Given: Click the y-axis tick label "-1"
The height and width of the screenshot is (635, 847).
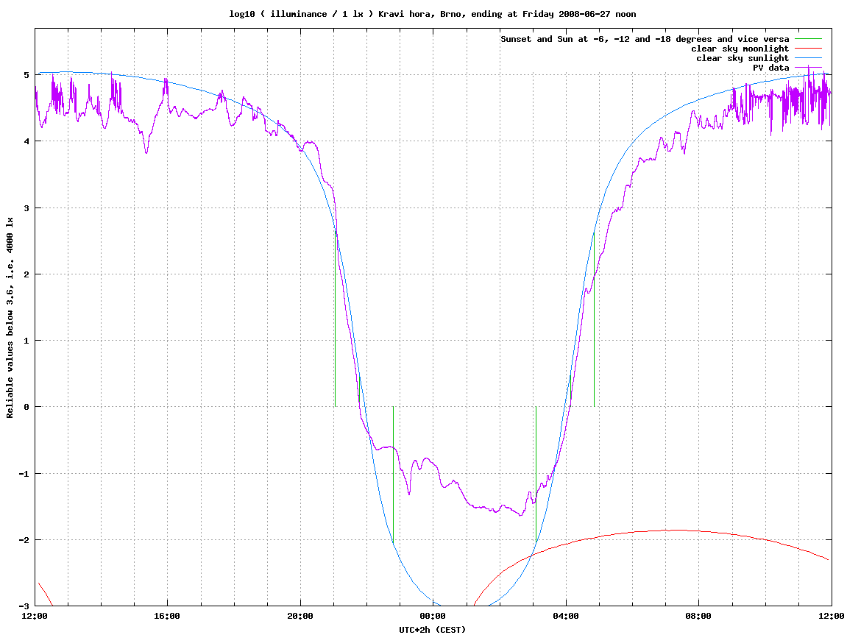Looking at the screenshot, I should tap(24, 474).
